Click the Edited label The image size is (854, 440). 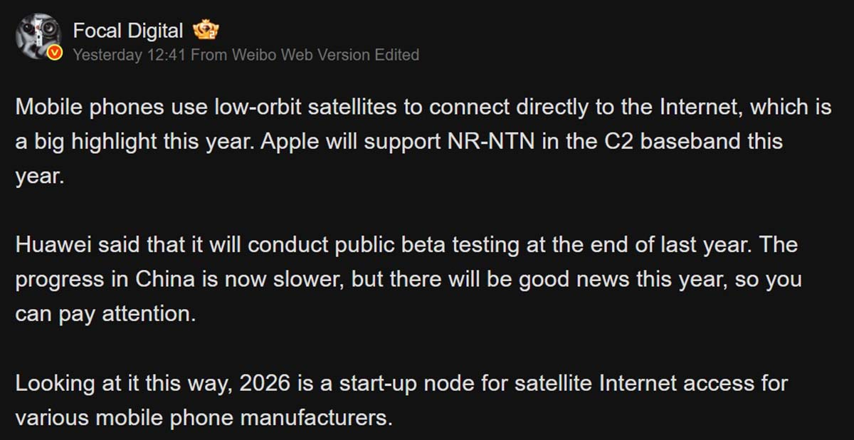(x=397, y=55)
